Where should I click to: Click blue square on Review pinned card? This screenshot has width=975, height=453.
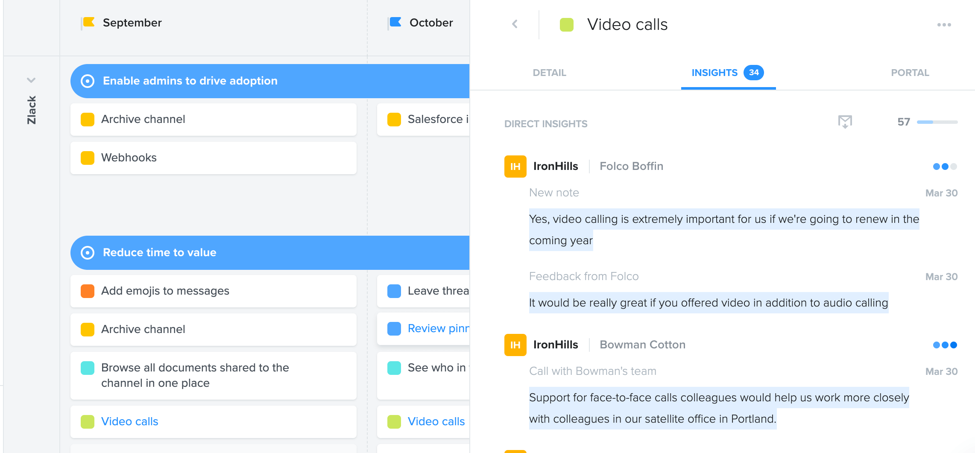pyautogui.click(x=394, y=329)
